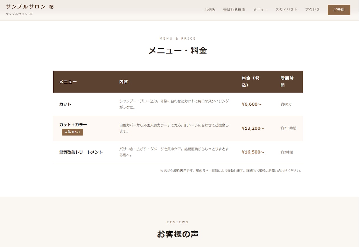The width and height of the screenshot is (359, 247).
Task: Click the ※ 料金は税込表示です footnote
Action: (x=231, y=171)
